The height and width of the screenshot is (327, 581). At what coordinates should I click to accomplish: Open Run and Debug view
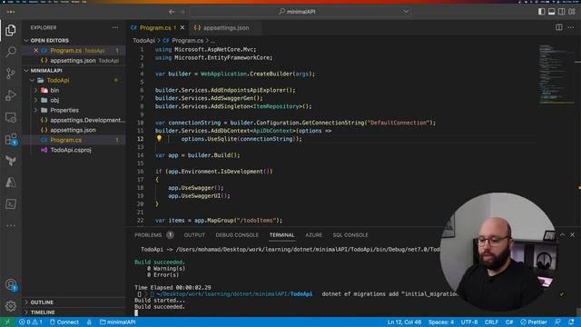tap(11, 95)
